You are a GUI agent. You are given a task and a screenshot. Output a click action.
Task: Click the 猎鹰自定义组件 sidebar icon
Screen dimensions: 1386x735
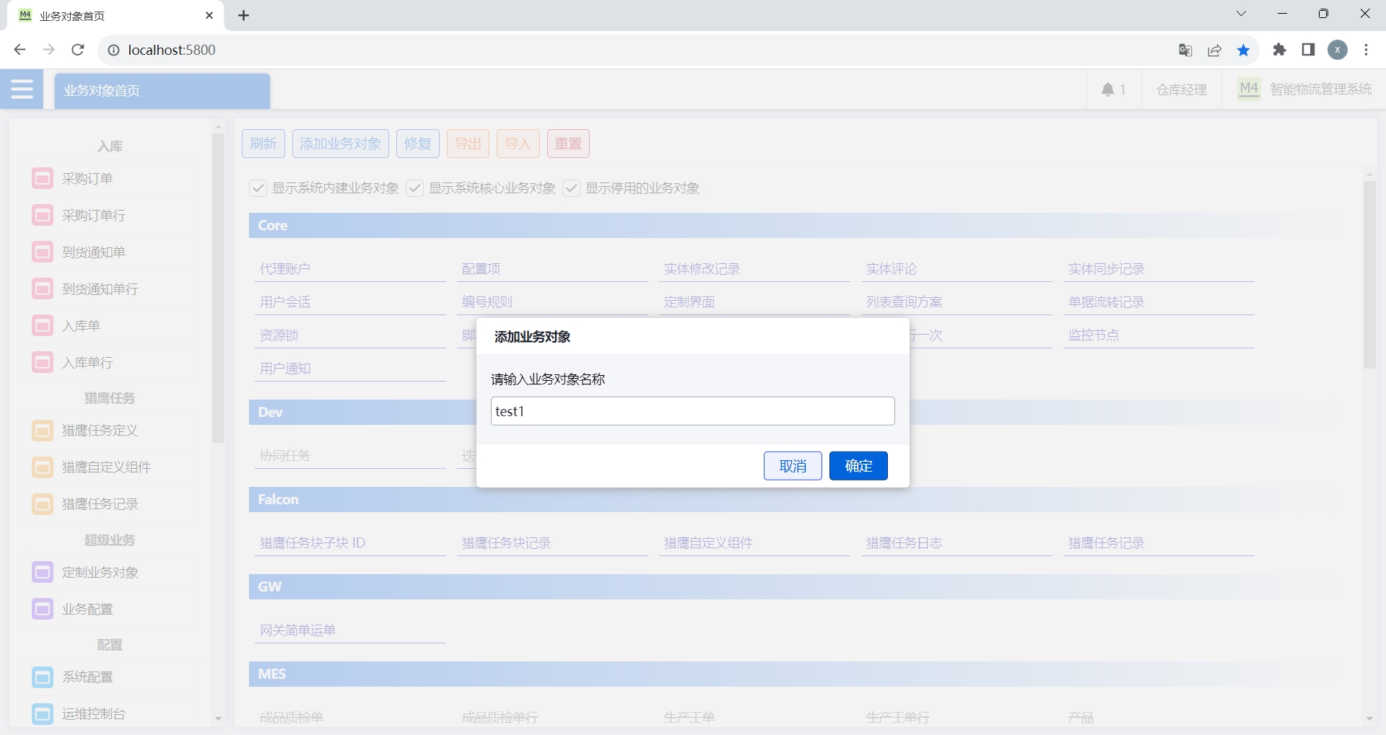pos(43,467)
